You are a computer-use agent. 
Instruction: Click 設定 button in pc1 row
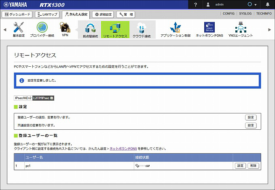[x=241, y=166]
